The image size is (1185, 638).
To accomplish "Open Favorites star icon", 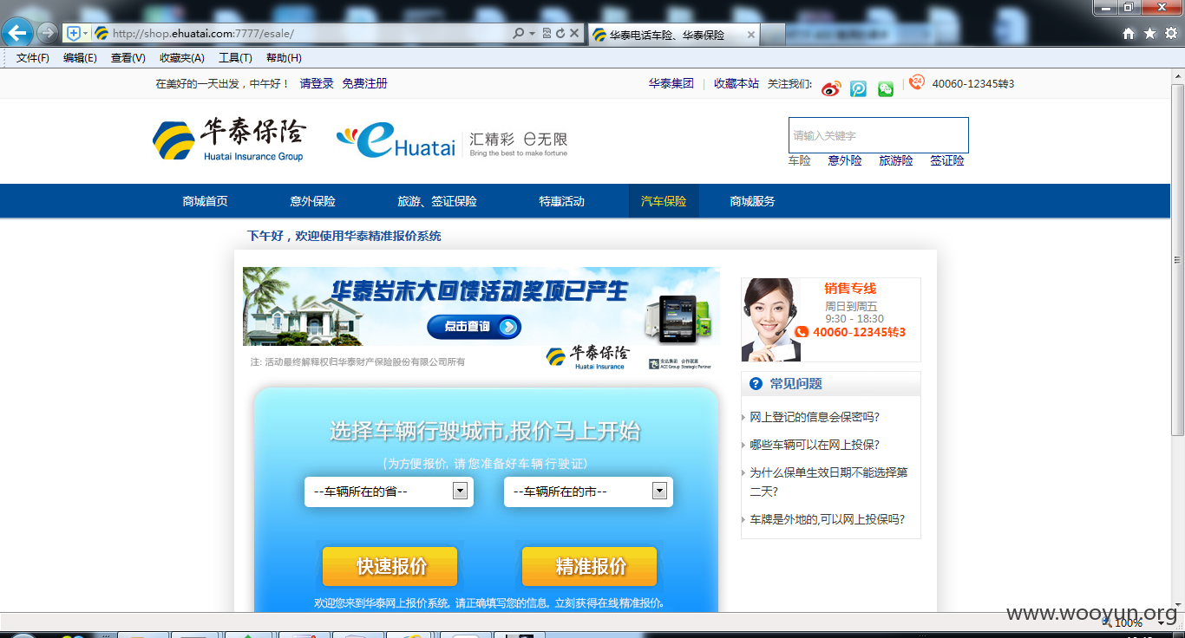I will (x=1149, y=33).
